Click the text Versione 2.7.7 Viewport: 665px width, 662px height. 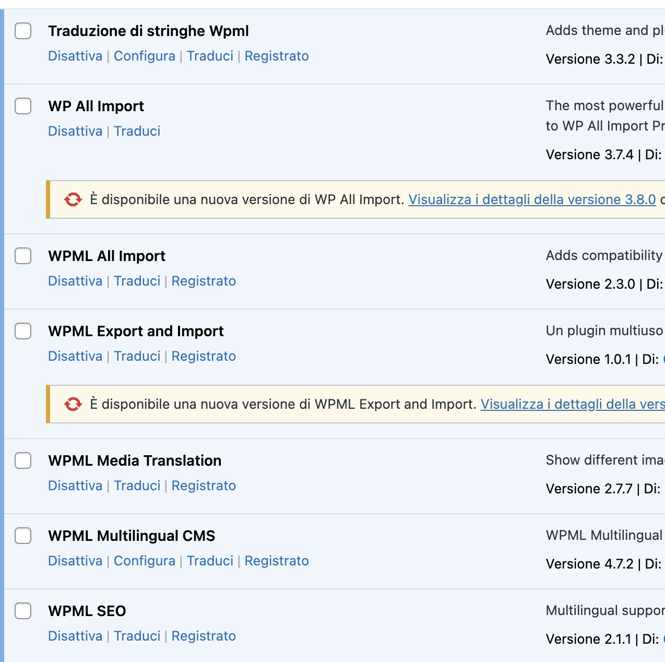coord(589,489)
